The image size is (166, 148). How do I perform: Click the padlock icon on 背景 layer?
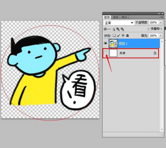155,53
